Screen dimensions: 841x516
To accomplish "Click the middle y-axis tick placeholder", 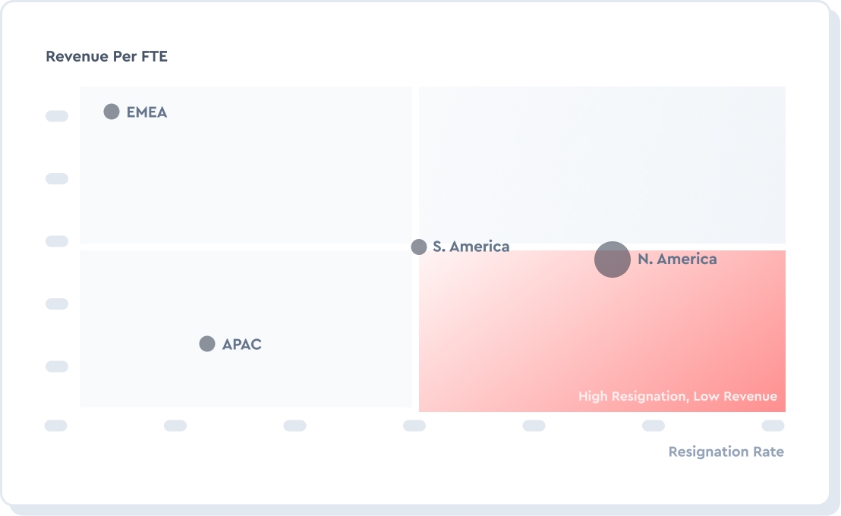I will click(x=57, y=241).
